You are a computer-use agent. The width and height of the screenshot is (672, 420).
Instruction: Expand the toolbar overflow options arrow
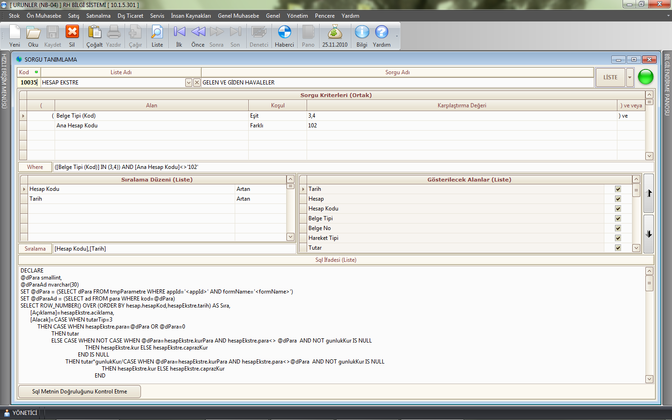(397, 36)
